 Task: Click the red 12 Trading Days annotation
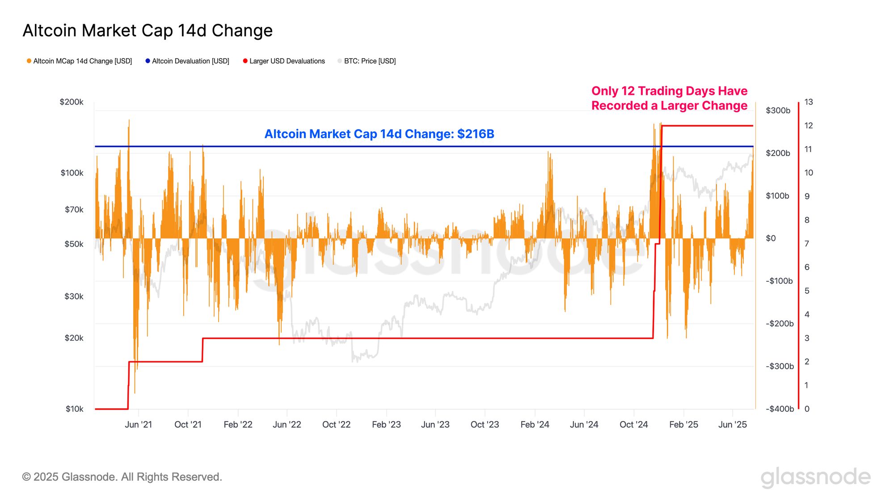click(669, 98)
